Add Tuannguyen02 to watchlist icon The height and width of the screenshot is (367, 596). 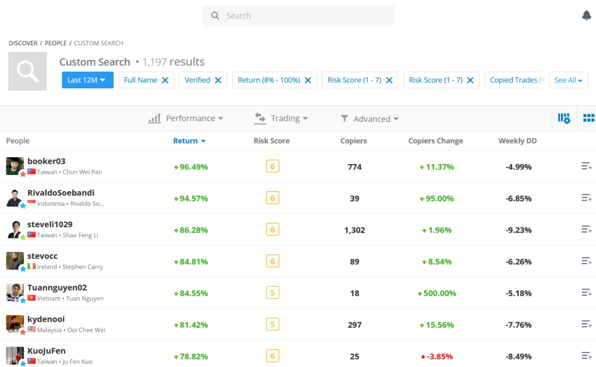point(586,293)
